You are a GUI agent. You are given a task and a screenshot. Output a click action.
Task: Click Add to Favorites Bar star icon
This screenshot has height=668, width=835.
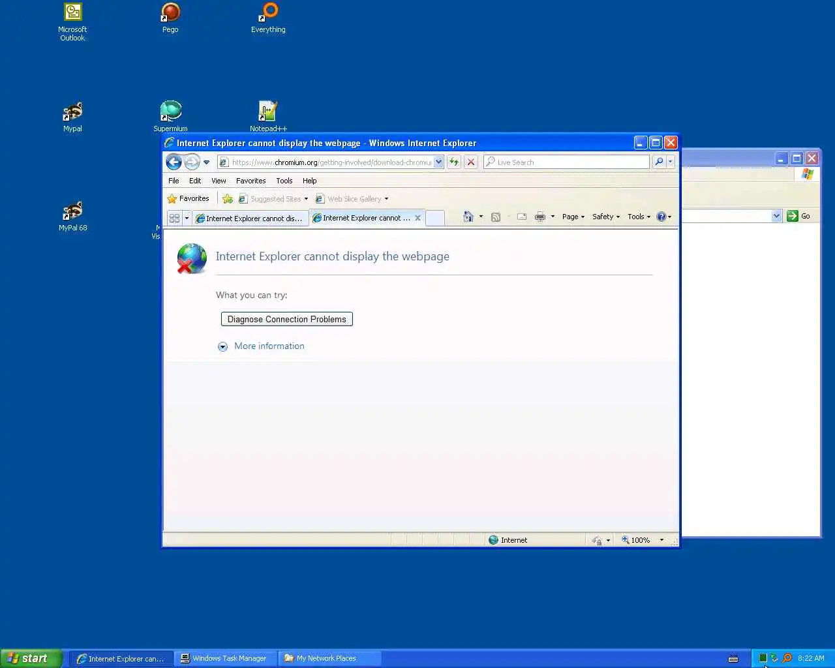tap(228, 199)
